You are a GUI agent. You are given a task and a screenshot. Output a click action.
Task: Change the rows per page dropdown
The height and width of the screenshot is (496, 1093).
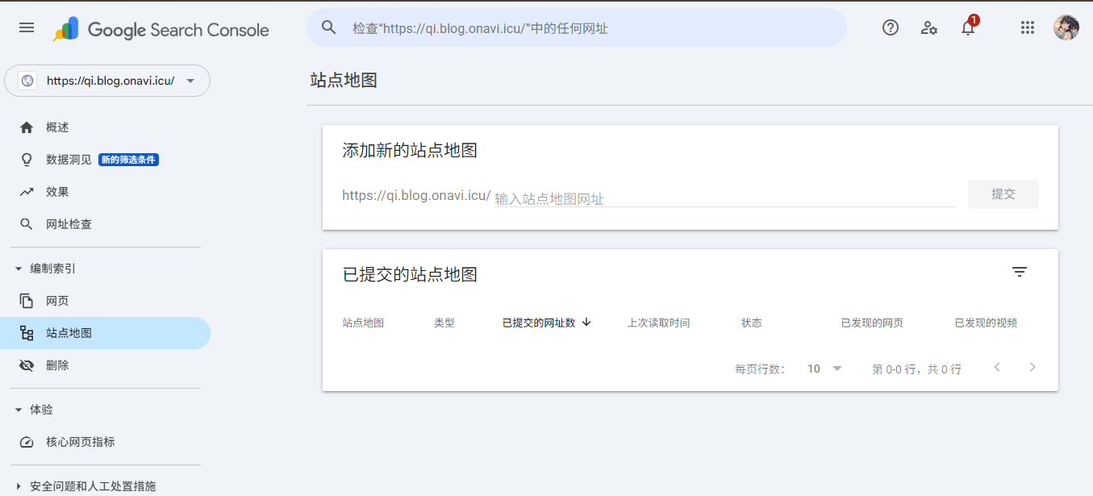point(824,369)
